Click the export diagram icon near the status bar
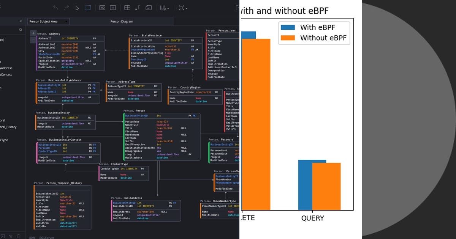Viewport: 456px width, 239px height. (3, 236)
